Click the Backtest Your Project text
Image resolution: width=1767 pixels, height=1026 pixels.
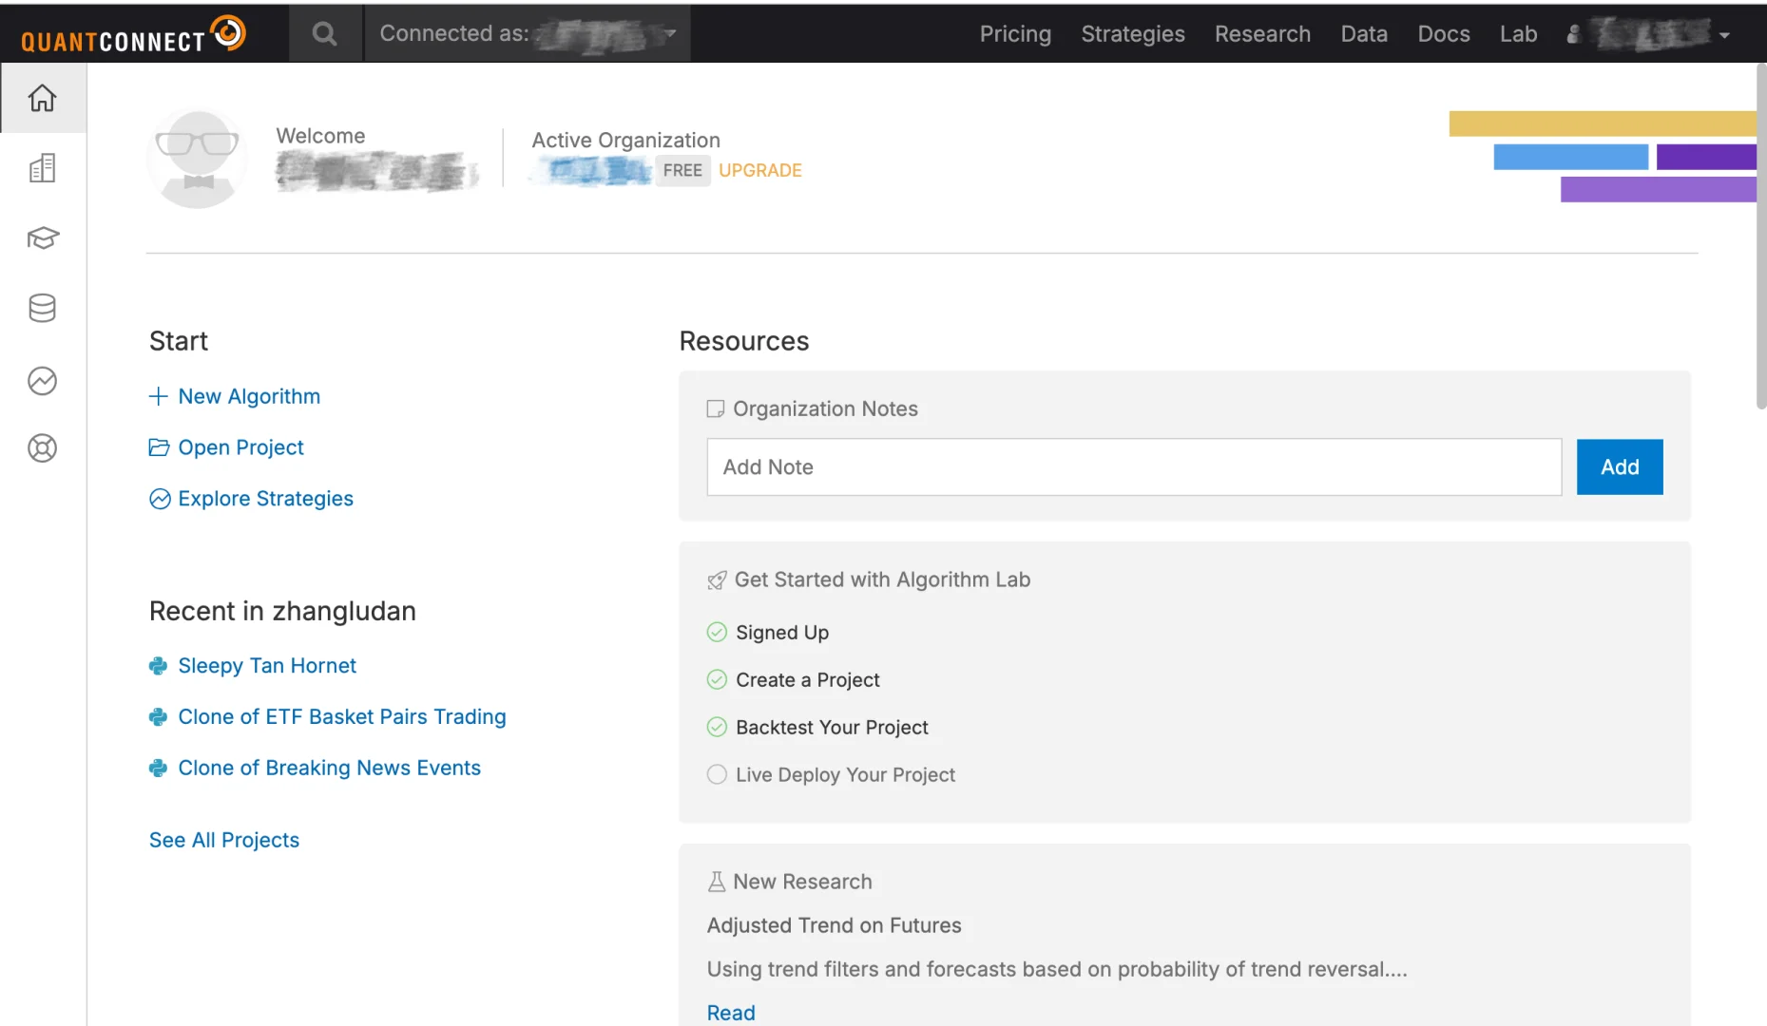point(832,728)
